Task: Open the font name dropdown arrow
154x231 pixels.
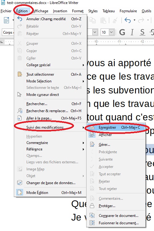Action: [95, 32]
